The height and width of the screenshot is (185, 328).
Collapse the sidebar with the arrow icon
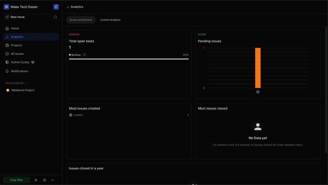click(x=53, y=180)
